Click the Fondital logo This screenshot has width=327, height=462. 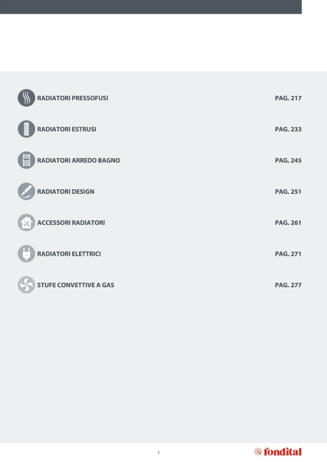click(278, 451)
